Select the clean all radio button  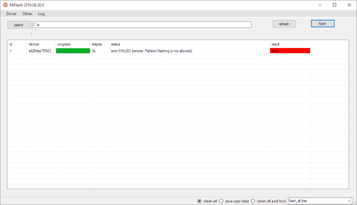[207, 201]
